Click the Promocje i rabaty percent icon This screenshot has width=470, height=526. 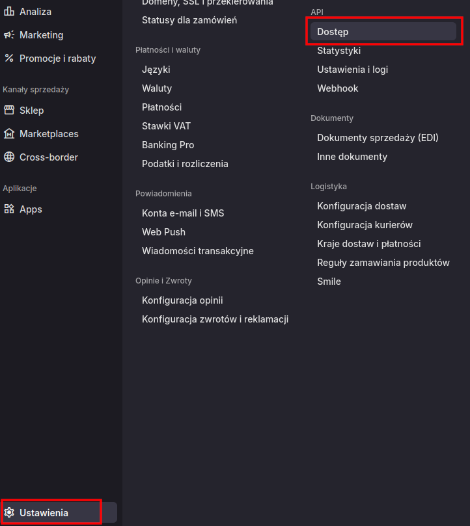click(9, 59)
